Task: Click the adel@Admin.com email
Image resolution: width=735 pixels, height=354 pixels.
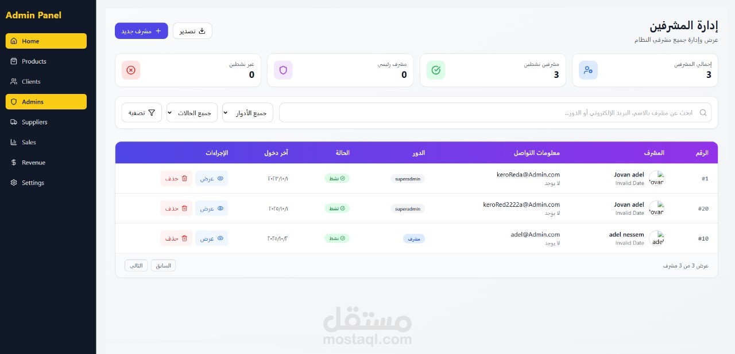Action: coord(535,234)
